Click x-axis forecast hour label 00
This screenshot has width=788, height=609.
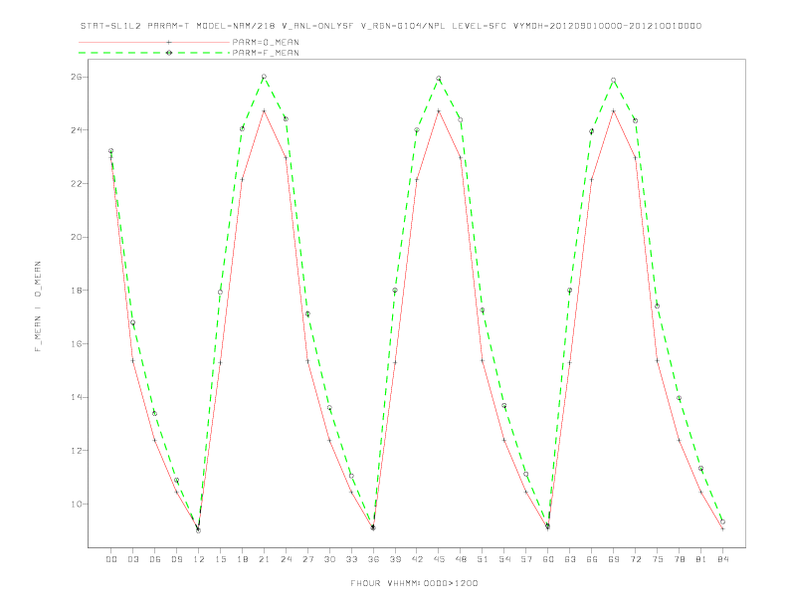pyautogui.click(x=111, y=559)
